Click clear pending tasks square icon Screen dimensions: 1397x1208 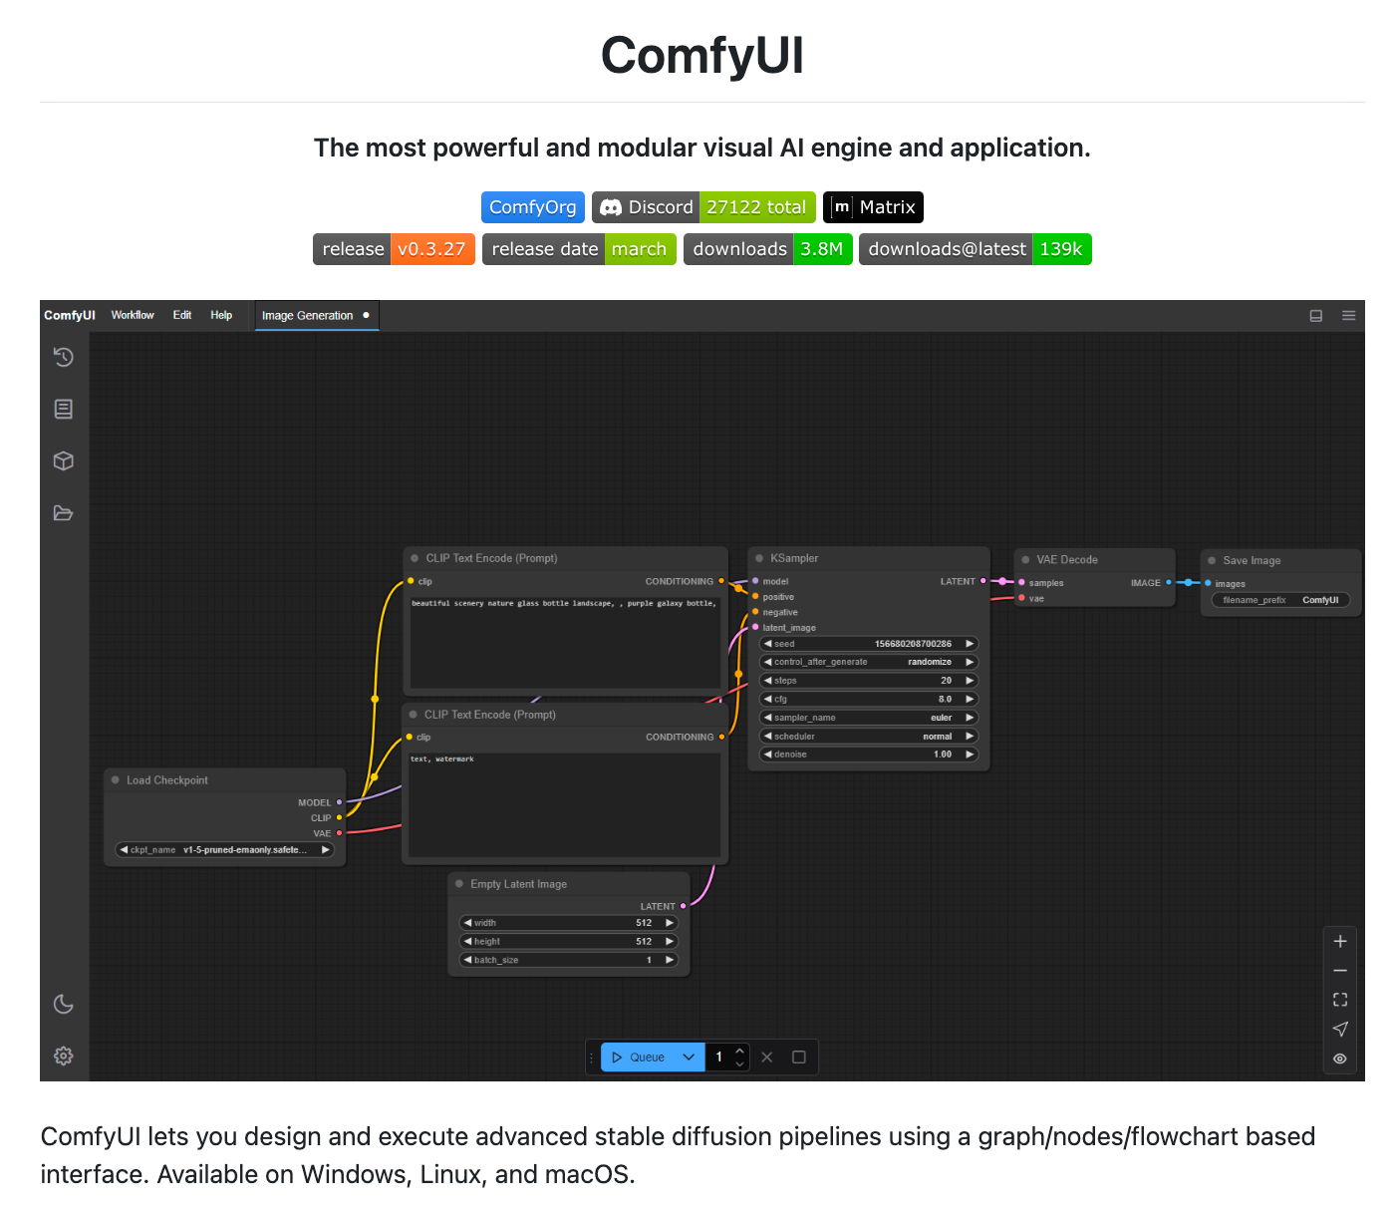(x=799, y=1057)
